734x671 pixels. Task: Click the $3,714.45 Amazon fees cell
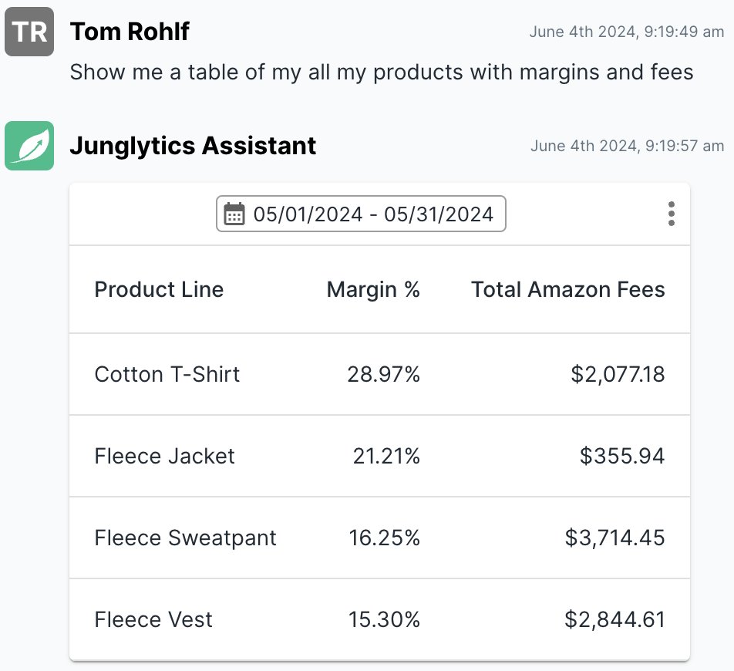tap(614, 538)
